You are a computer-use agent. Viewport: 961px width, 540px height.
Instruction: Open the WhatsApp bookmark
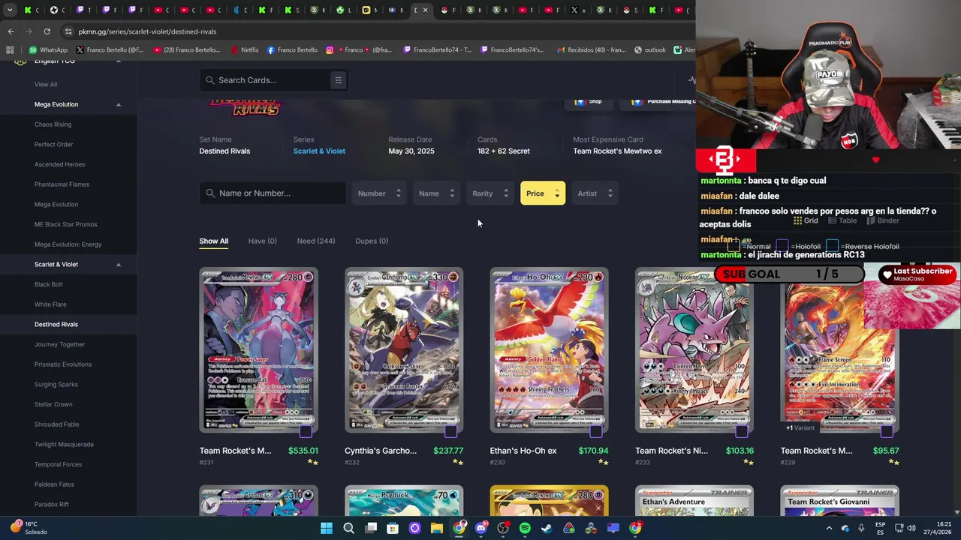coord(48,50)
